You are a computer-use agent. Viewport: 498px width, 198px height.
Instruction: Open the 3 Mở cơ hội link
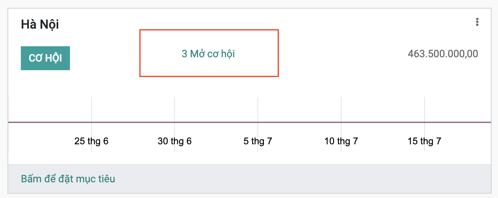pos(208,54)
